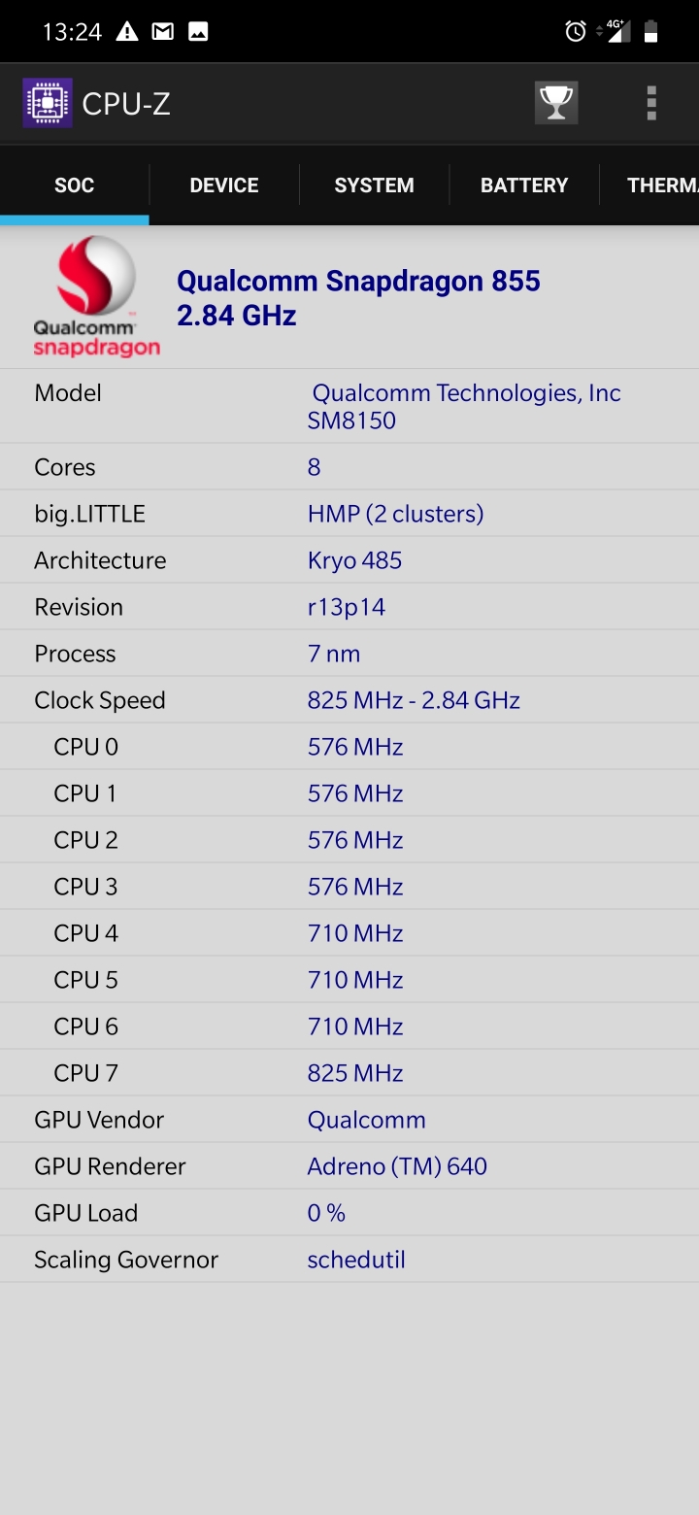Tap the warning triangle notification icon
Image resolution: width=699 pixels, height=1515 pixels.
[x=127, y=32]
